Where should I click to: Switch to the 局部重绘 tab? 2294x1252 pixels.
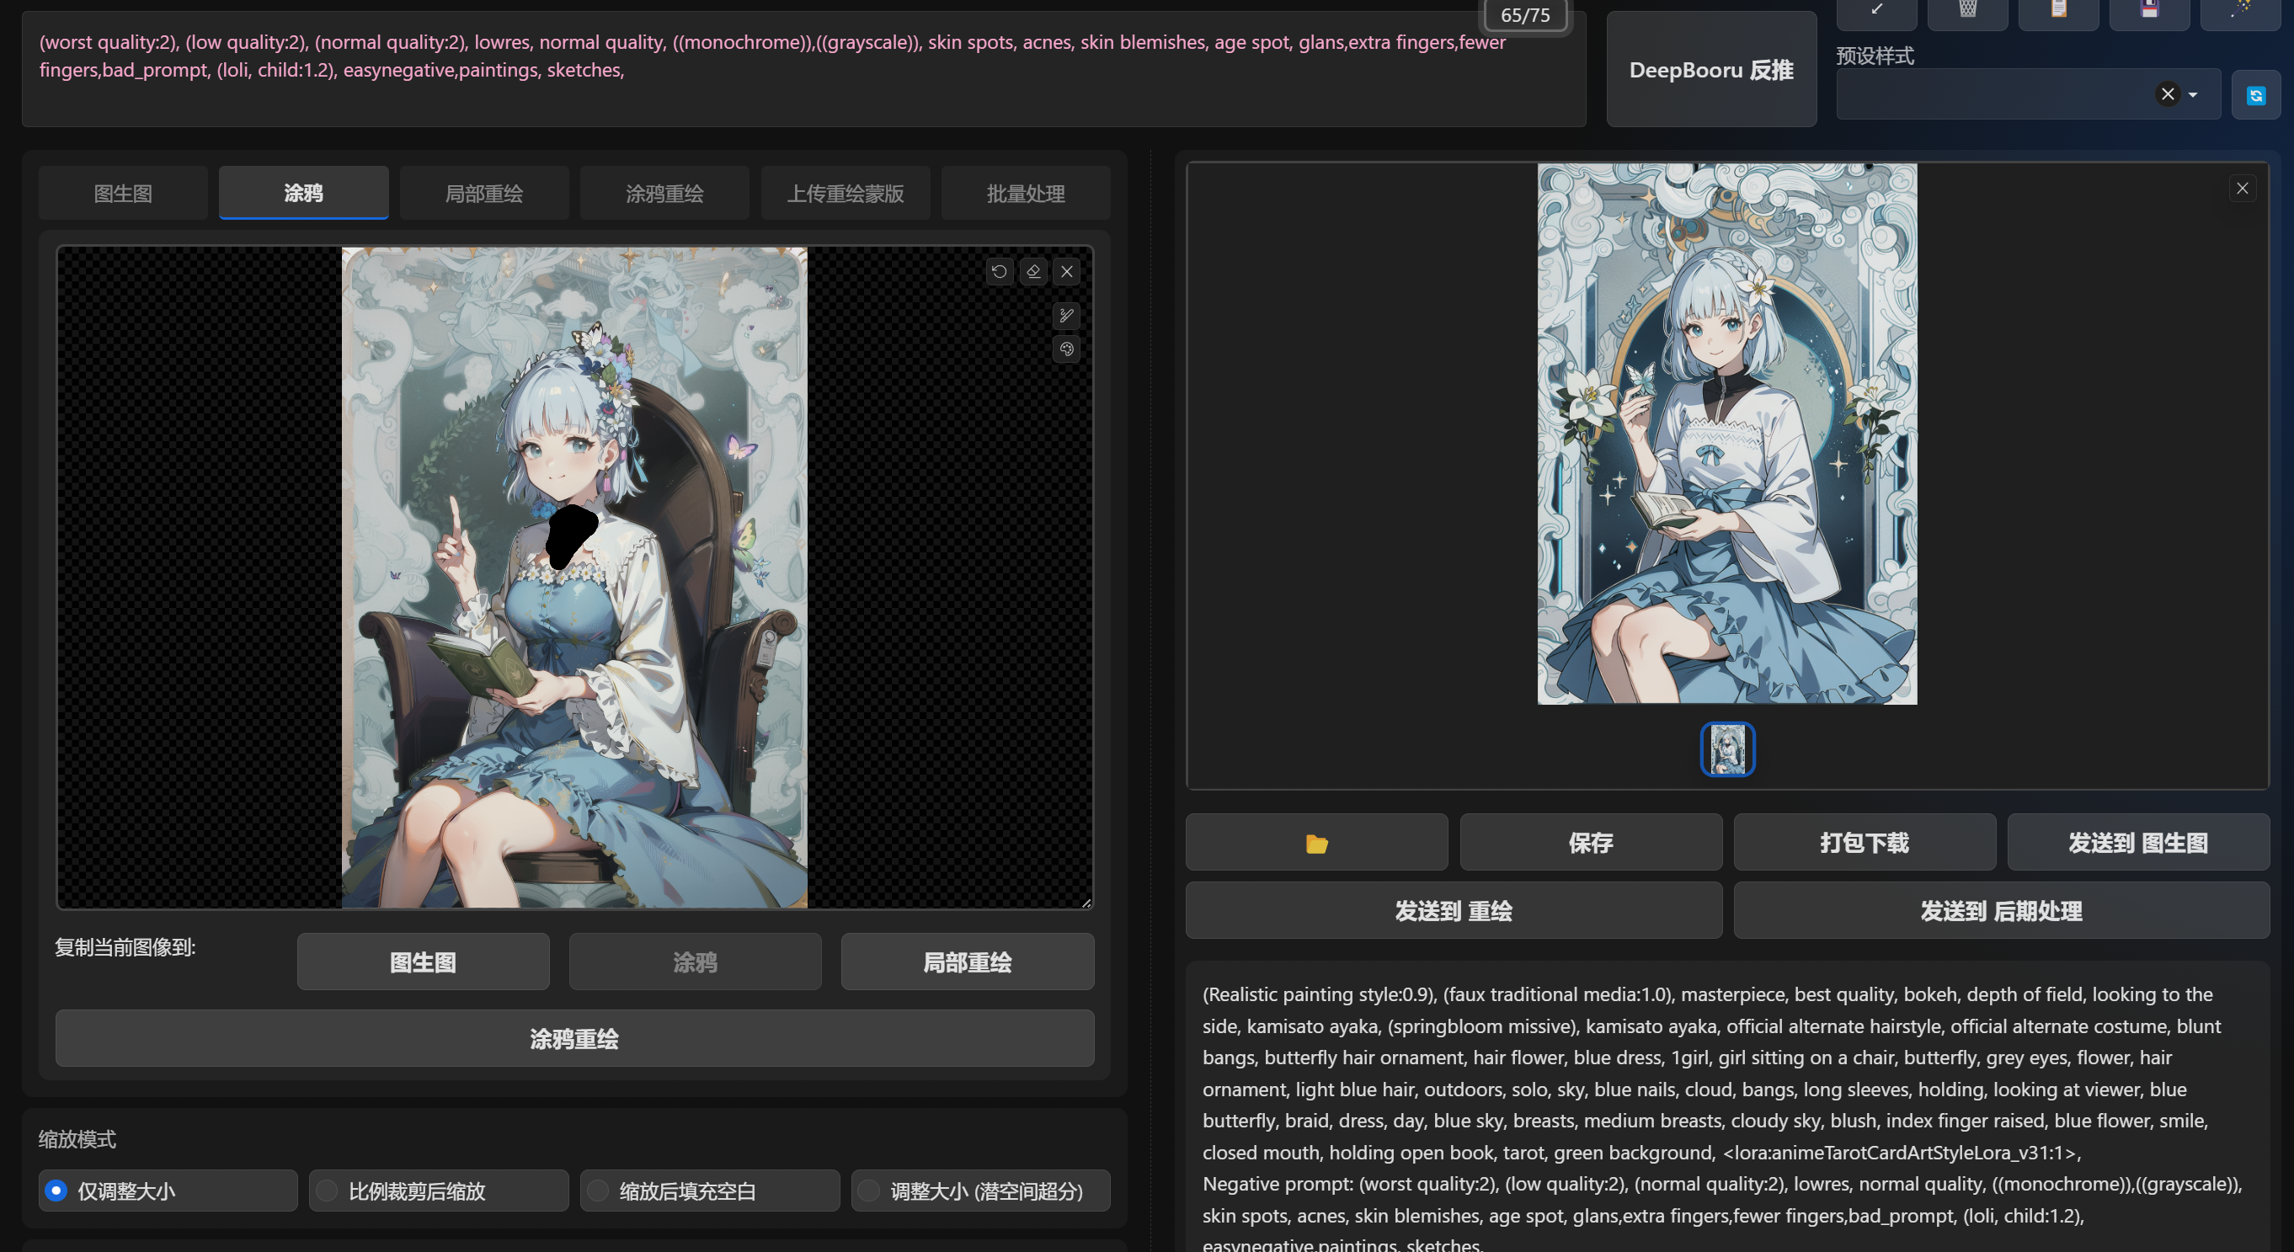coord(483,194)
